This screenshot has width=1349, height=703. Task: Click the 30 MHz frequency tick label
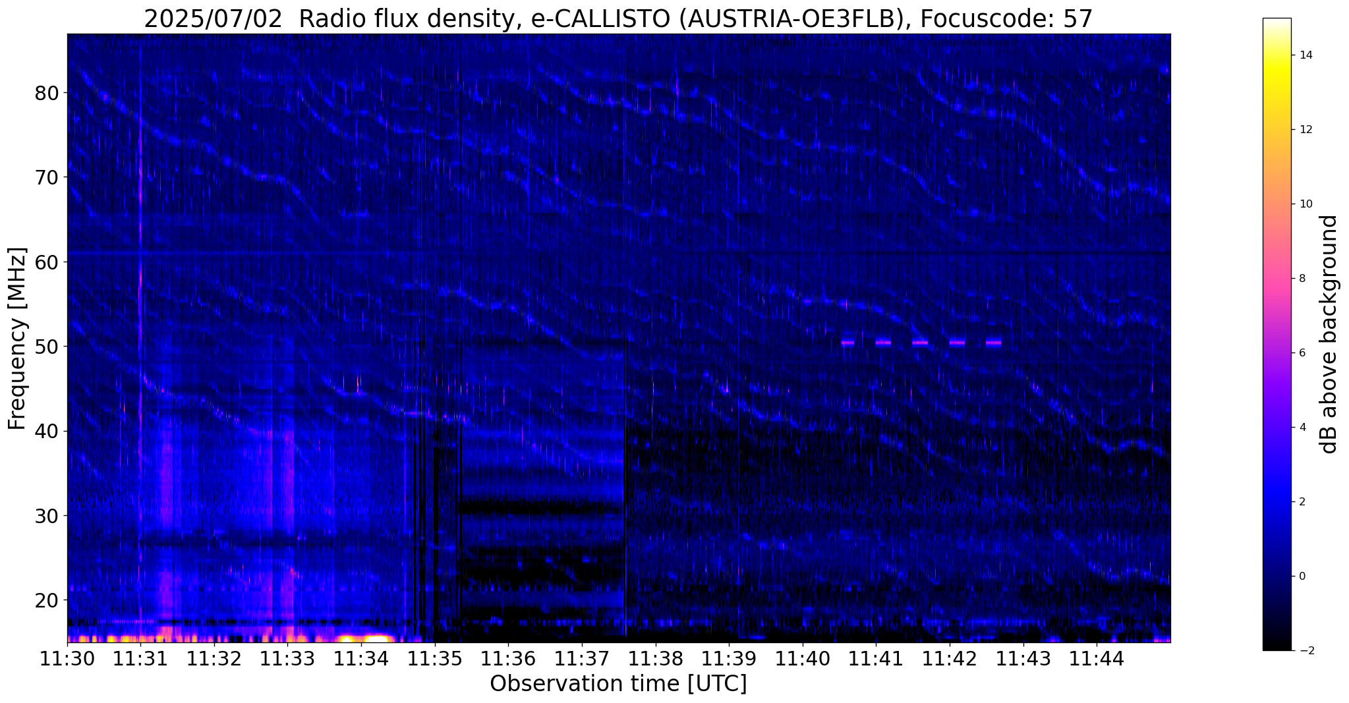47,515
